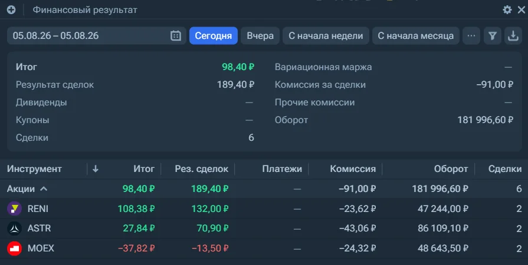The height and width of the screenshot is (265, 528).
Task: Sort by Комиссия column header
Action: click(x=353, y=169)
